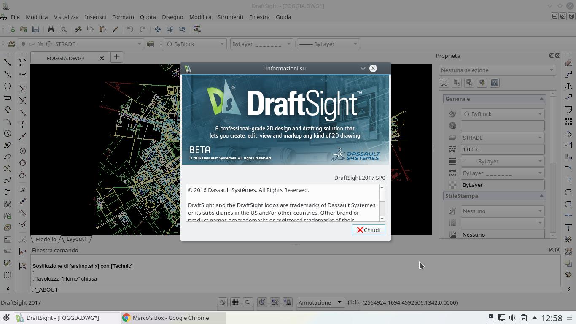The height and width of the screenshot is (324, 576).
Task: Open the Annotazione scale dropdown
Action: 320,302
